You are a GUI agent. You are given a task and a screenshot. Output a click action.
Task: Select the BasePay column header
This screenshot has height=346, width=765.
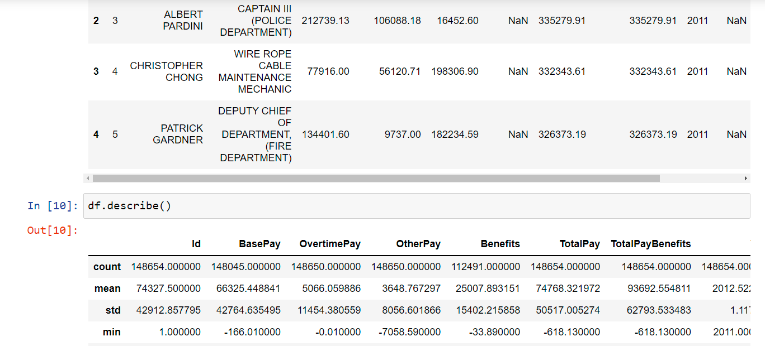[x=259, y=244]
